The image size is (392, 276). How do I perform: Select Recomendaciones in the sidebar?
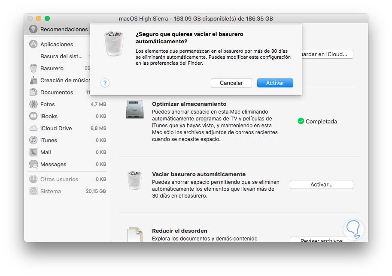click(x=58, y=29)
